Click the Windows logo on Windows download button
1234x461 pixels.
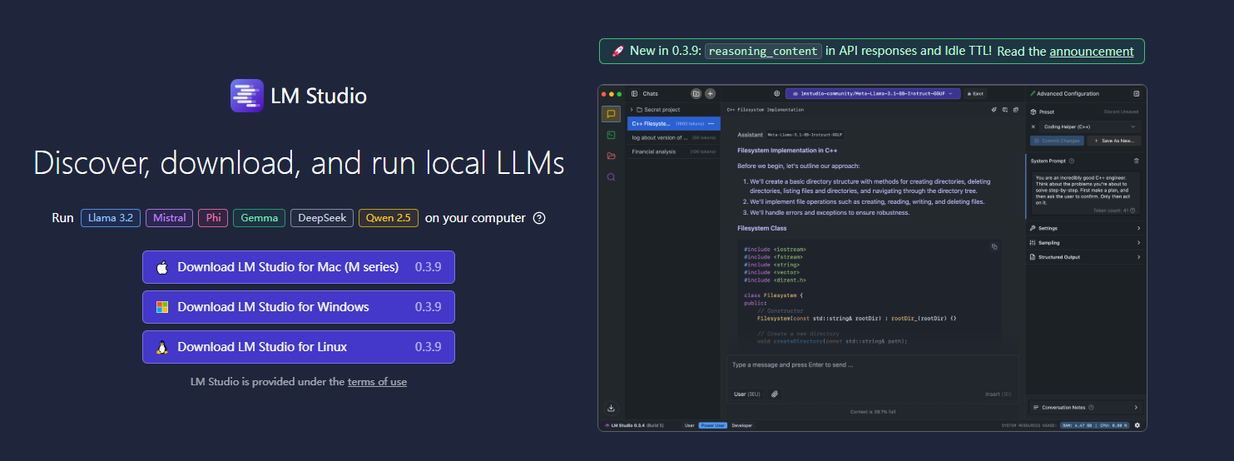(162, 307)
